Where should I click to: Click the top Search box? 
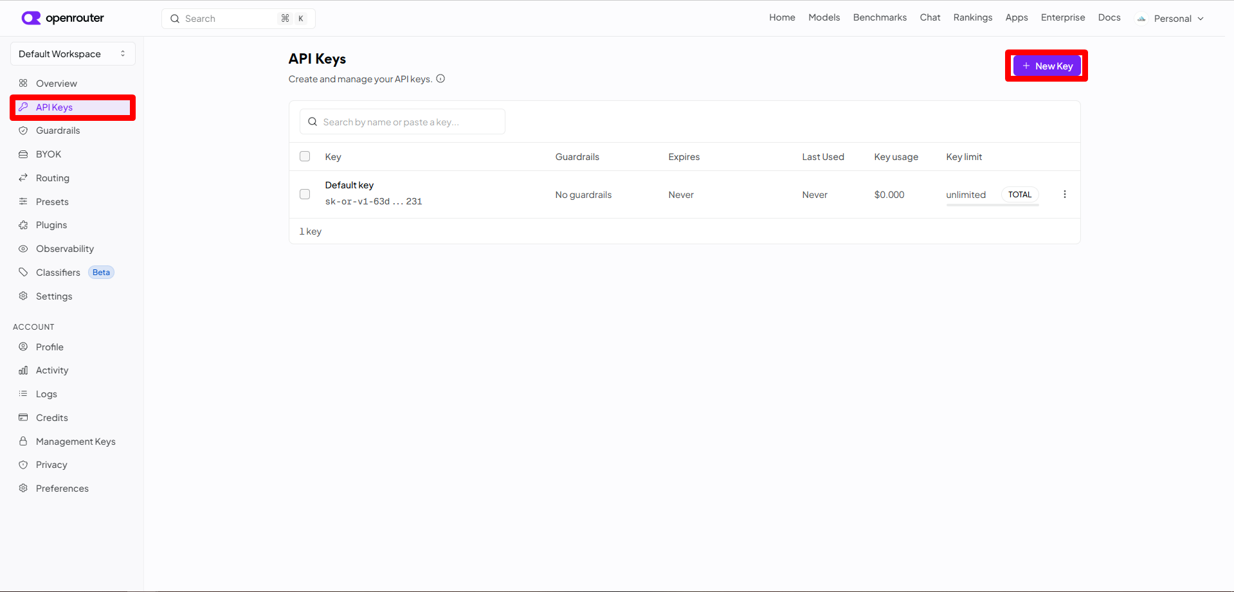[x=238, y=19]
